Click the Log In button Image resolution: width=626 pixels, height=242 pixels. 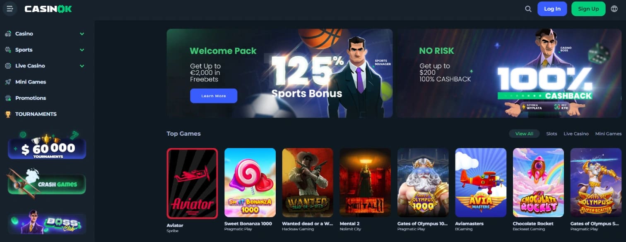[x=552, y=9]
